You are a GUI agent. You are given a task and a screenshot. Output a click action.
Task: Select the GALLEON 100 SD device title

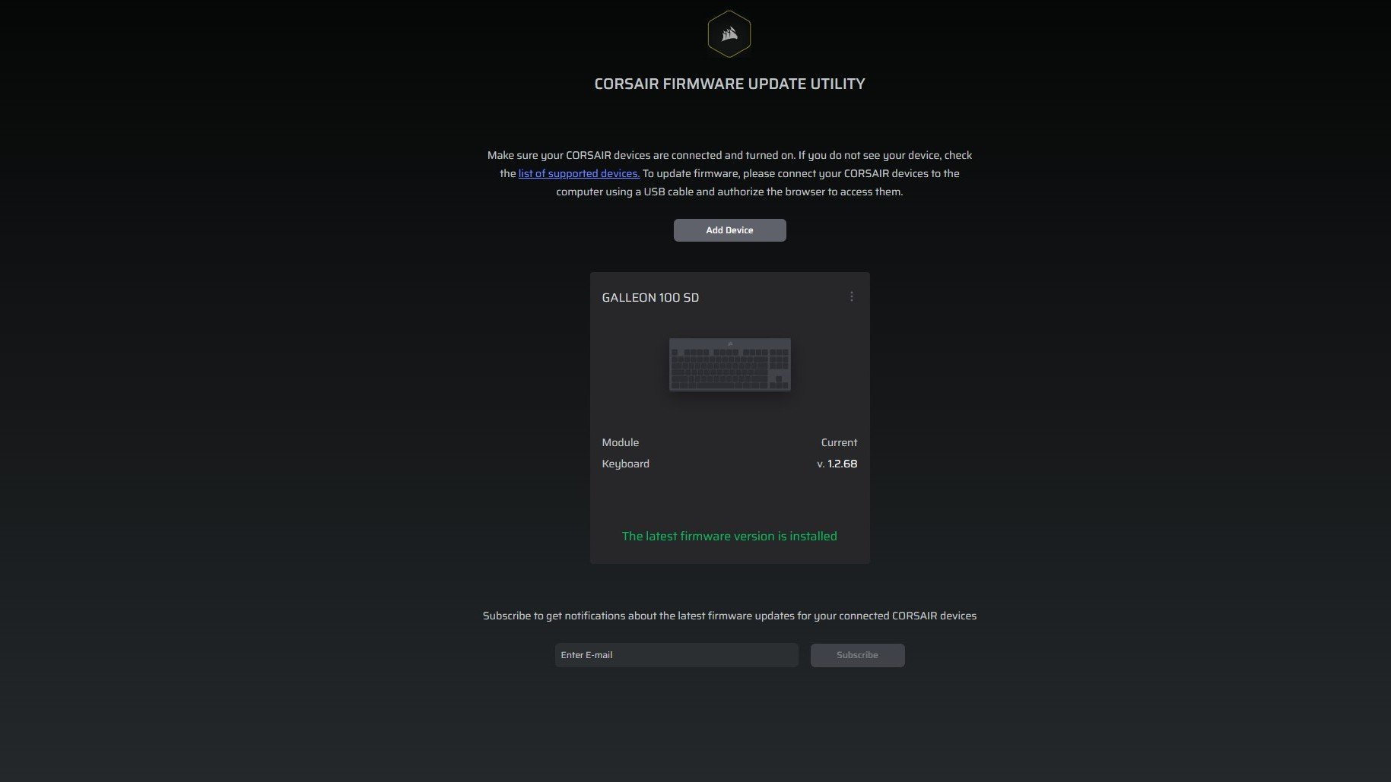coord(650,298)
